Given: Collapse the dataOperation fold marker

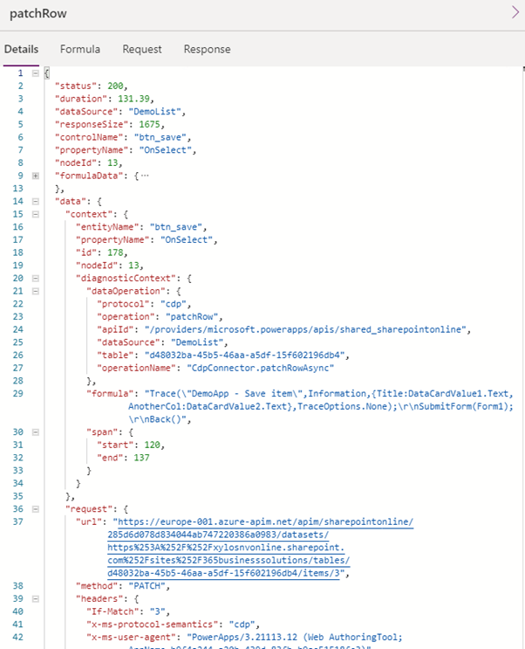Looking at the screenshot, I should (x=36, y=292).
